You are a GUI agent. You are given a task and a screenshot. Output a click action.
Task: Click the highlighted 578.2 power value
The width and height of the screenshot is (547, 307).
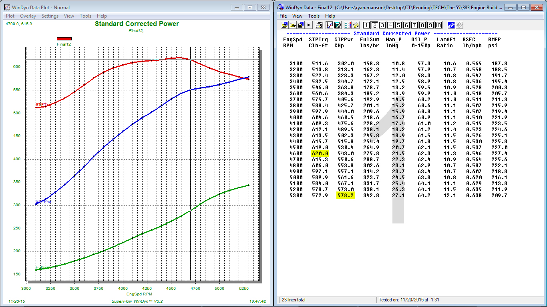point(346,195)
